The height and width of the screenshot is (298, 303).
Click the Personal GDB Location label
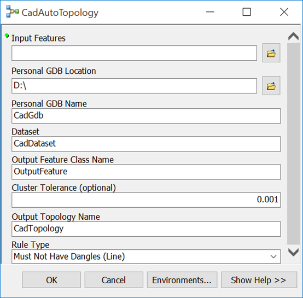pos(54,71)
